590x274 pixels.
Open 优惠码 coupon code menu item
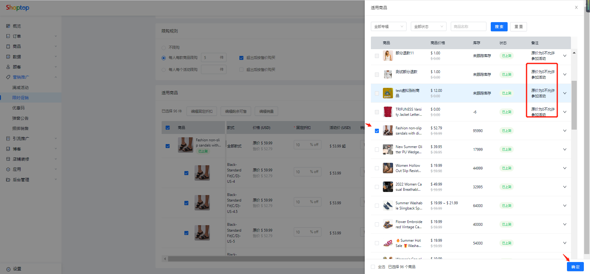point(18,108)
